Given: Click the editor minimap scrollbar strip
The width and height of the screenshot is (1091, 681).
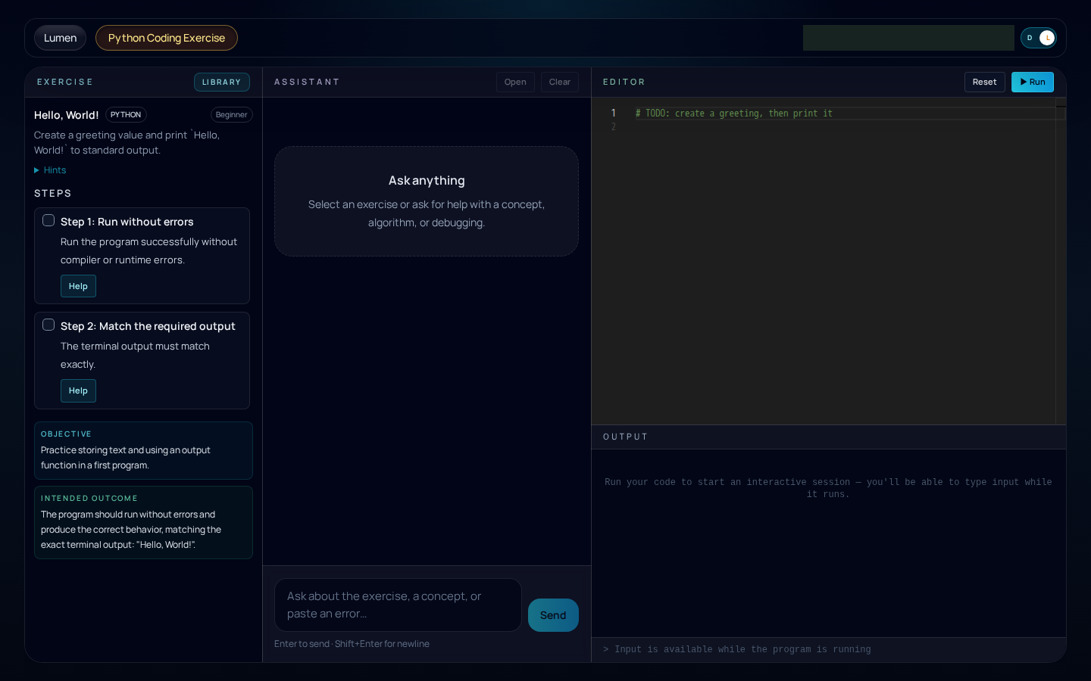Looking at the screenshot, I should click(x=1061, y=261).
